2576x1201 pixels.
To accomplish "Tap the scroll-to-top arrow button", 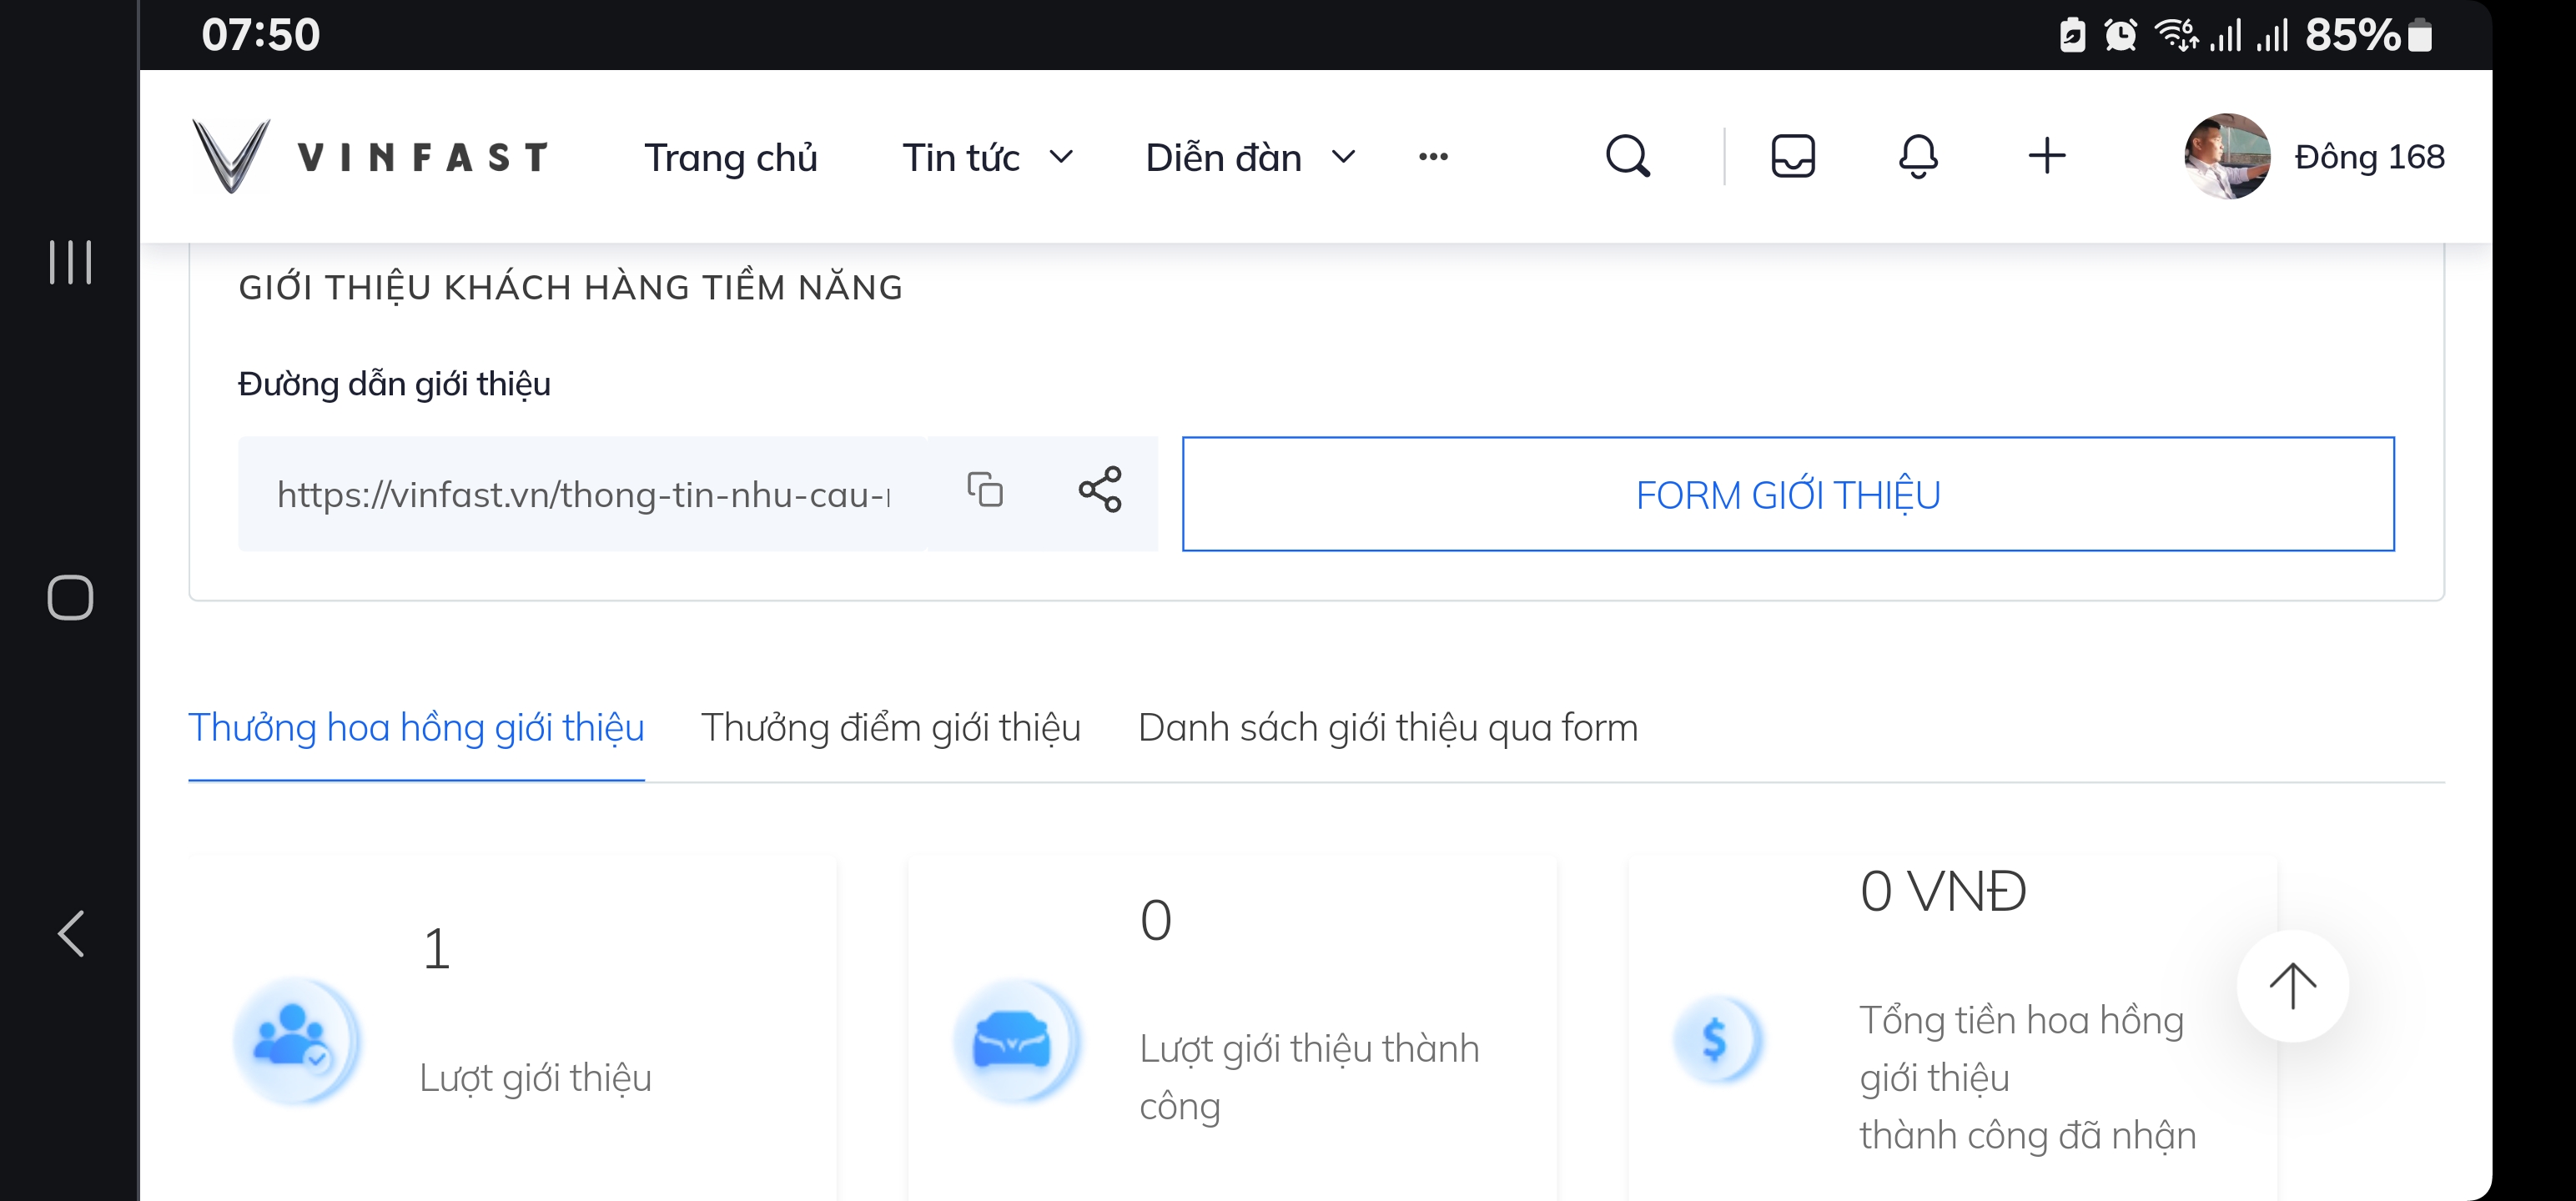I will click(x=2292, y=986).
